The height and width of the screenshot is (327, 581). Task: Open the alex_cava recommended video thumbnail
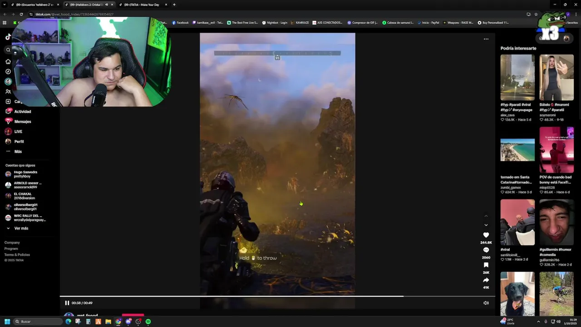[517, 77]
